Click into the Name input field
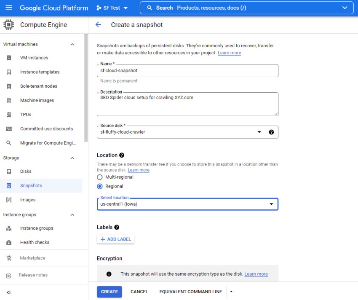The width and height of the screenshot is (358, 300). pyautogui.click(x=187, y=71)
